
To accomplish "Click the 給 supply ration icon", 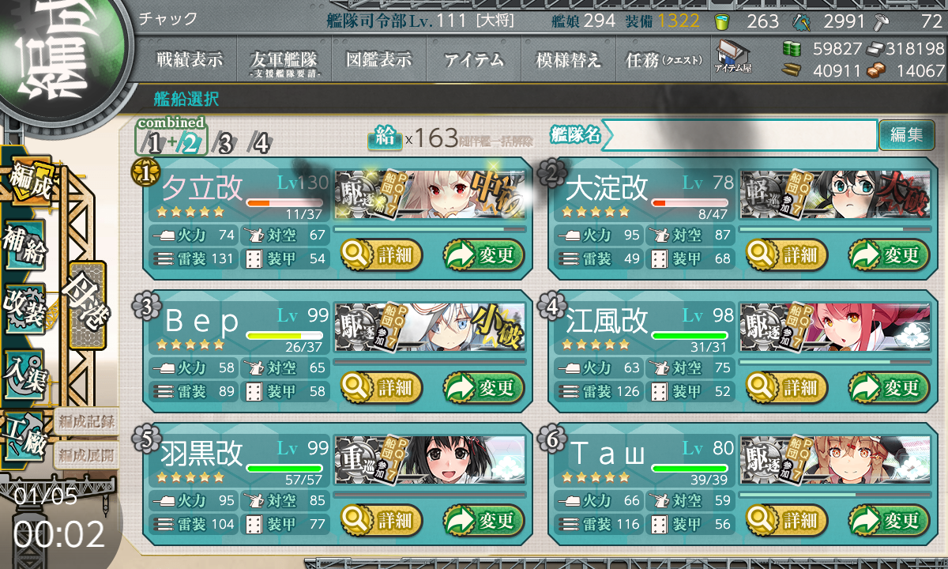I will pyautogui.click(x=385, y=138).
